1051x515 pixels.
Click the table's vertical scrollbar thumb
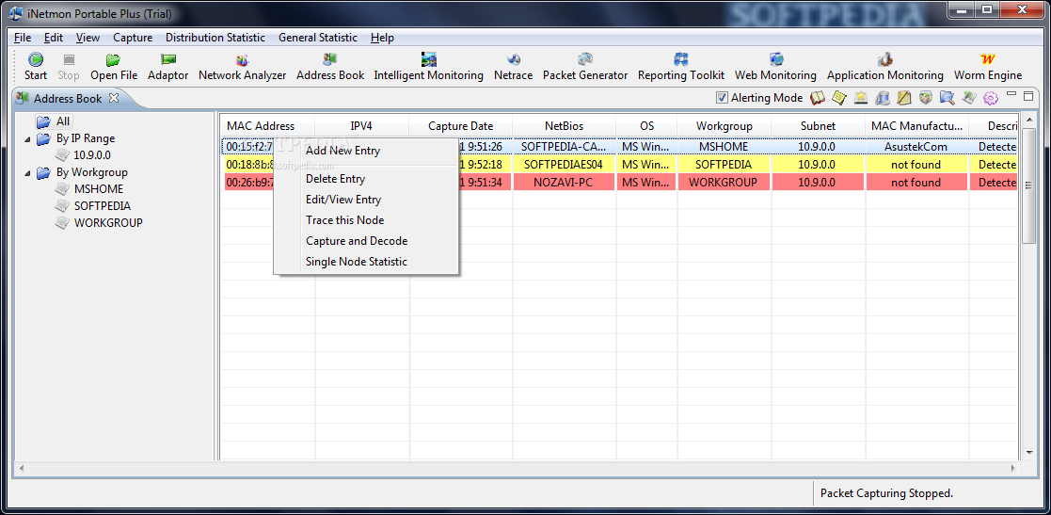click(1028, 185)
